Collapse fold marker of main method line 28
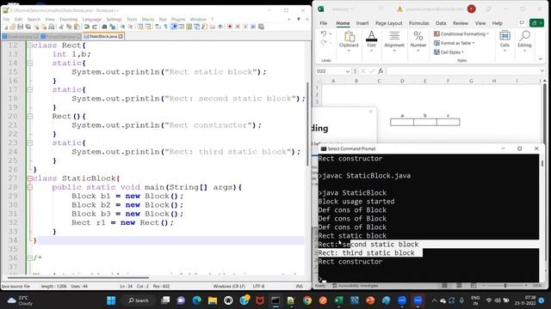Image resolution: width=551 pixels, height=309 pixels. pyautogui.click(x=30, y=187)
